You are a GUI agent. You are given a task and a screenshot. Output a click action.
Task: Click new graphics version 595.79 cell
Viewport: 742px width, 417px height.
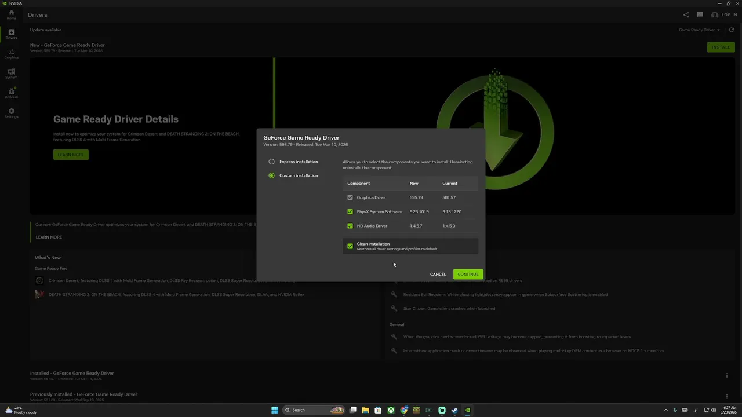(x=416, y=197)
